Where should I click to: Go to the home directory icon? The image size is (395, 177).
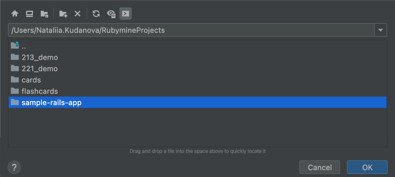(15, 14)
